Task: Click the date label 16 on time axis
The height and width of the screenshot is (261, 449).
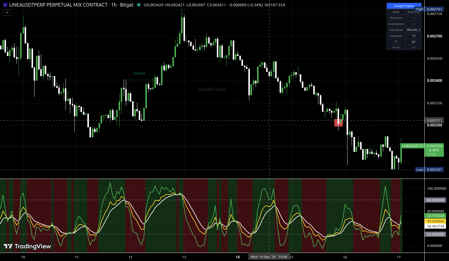Action: [345, 257]
